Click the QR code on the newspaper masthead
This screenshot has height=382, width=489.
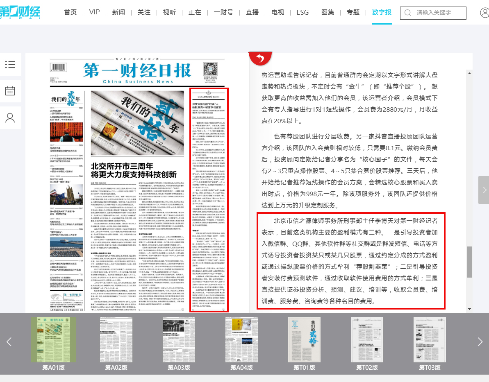pos(210,68)
